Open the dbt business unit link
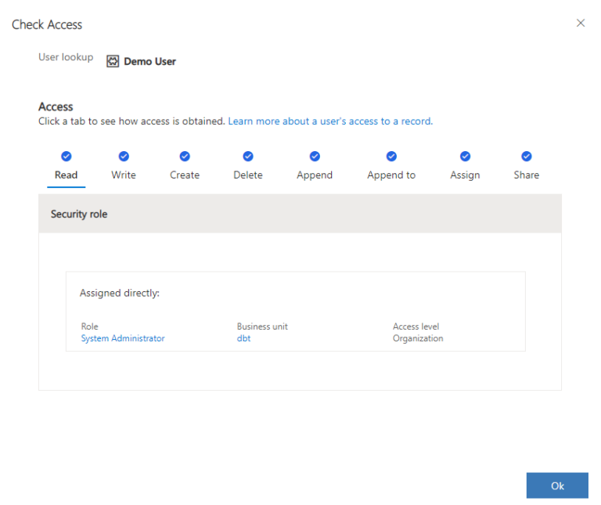Screen dimensions: 601x505 [244, 338]
